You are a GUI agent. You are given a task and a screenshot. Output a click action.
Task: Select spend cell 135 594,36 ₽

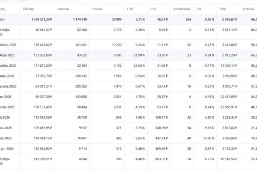(43, 118)
